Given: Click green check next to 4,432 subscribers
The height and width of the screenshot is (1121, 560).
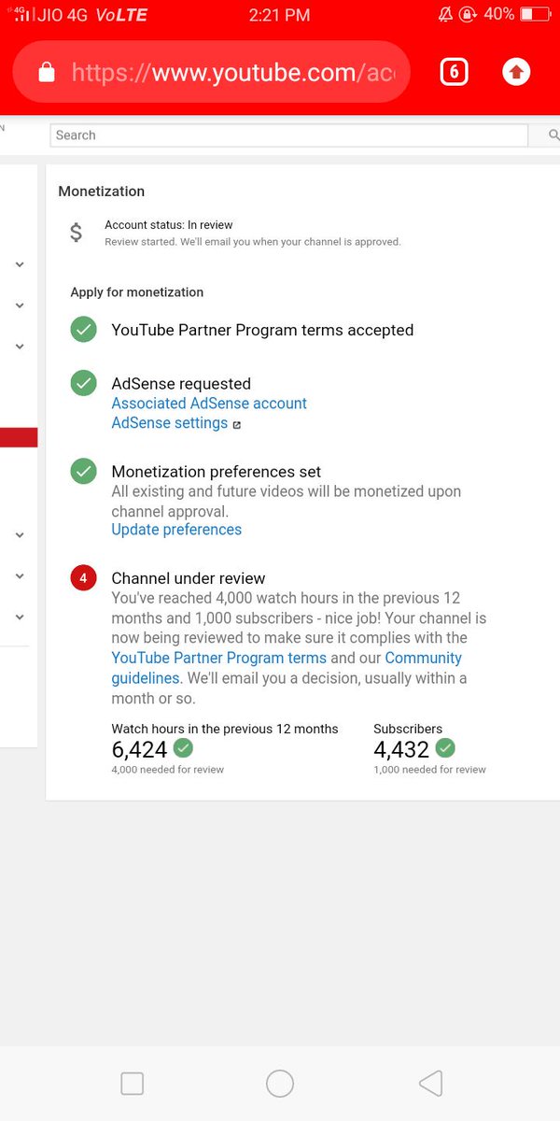Looking at the screenshot, I should tap(445, 748).
